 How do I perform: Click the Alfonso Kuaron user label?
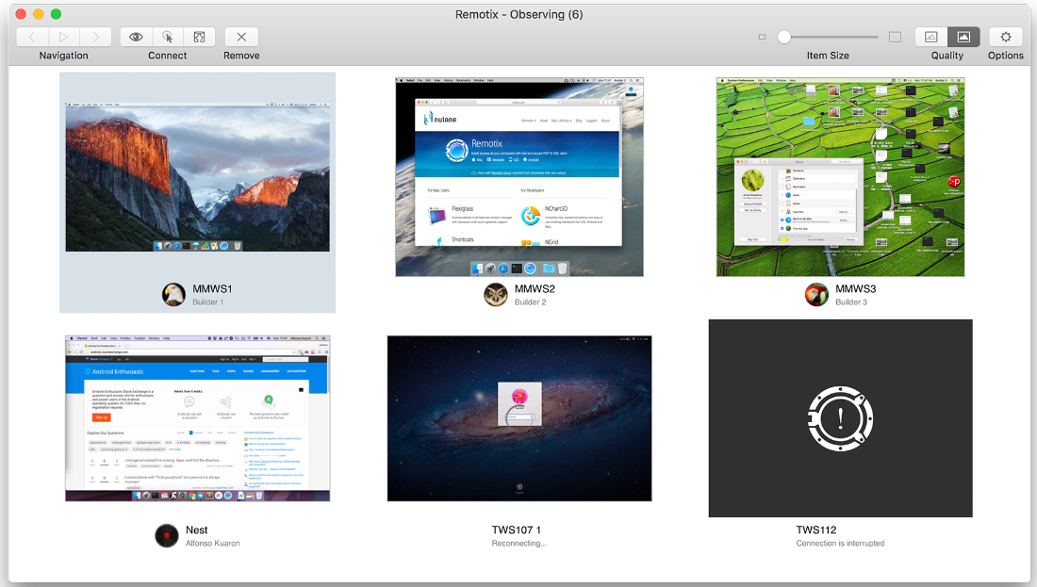(213, 544)
